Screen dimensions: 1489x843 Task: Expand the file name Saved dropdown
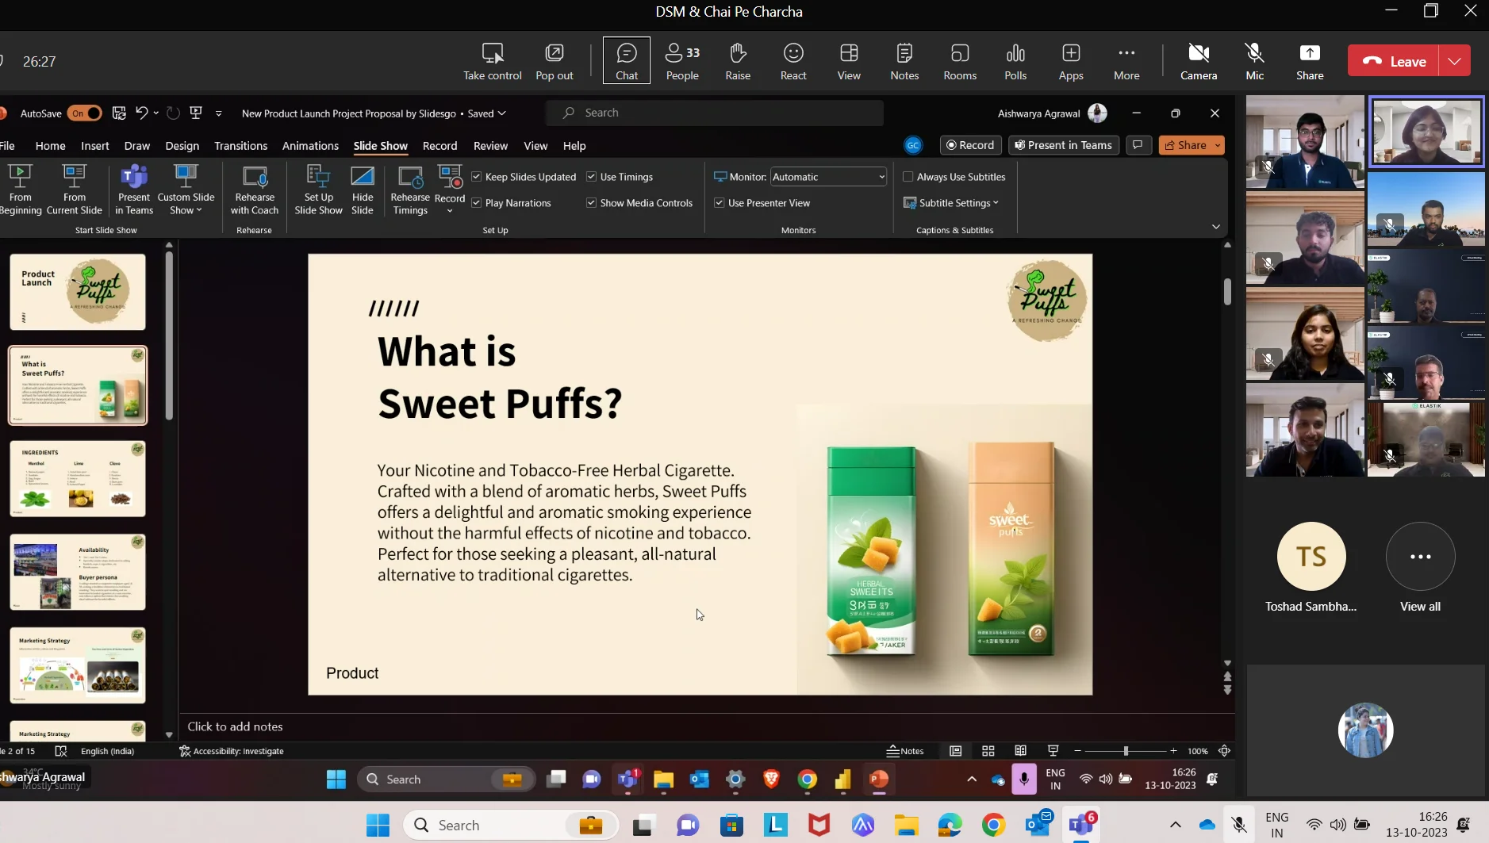(x=501, y=113)
